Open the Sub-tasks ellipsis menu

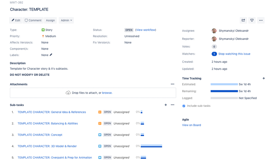coord(173,105)
